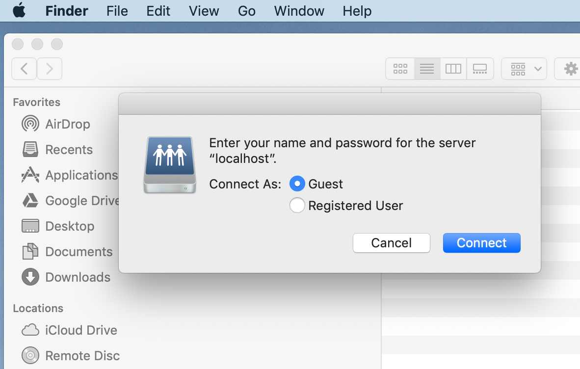Click the back navigation arrow
This screenshot has height=369, width=580.
pos(24,69)
